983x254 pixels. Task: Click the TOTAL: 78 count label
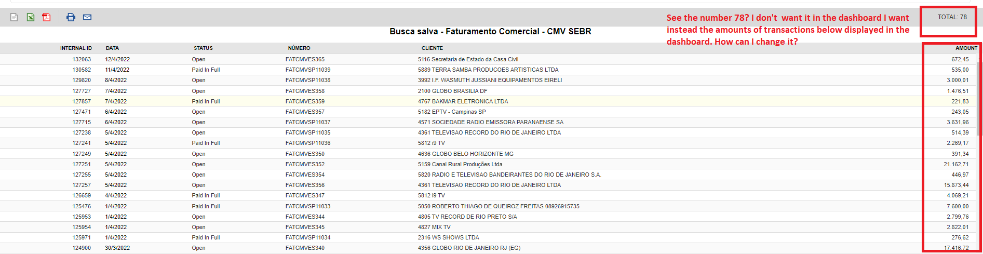tap(952, 17)
